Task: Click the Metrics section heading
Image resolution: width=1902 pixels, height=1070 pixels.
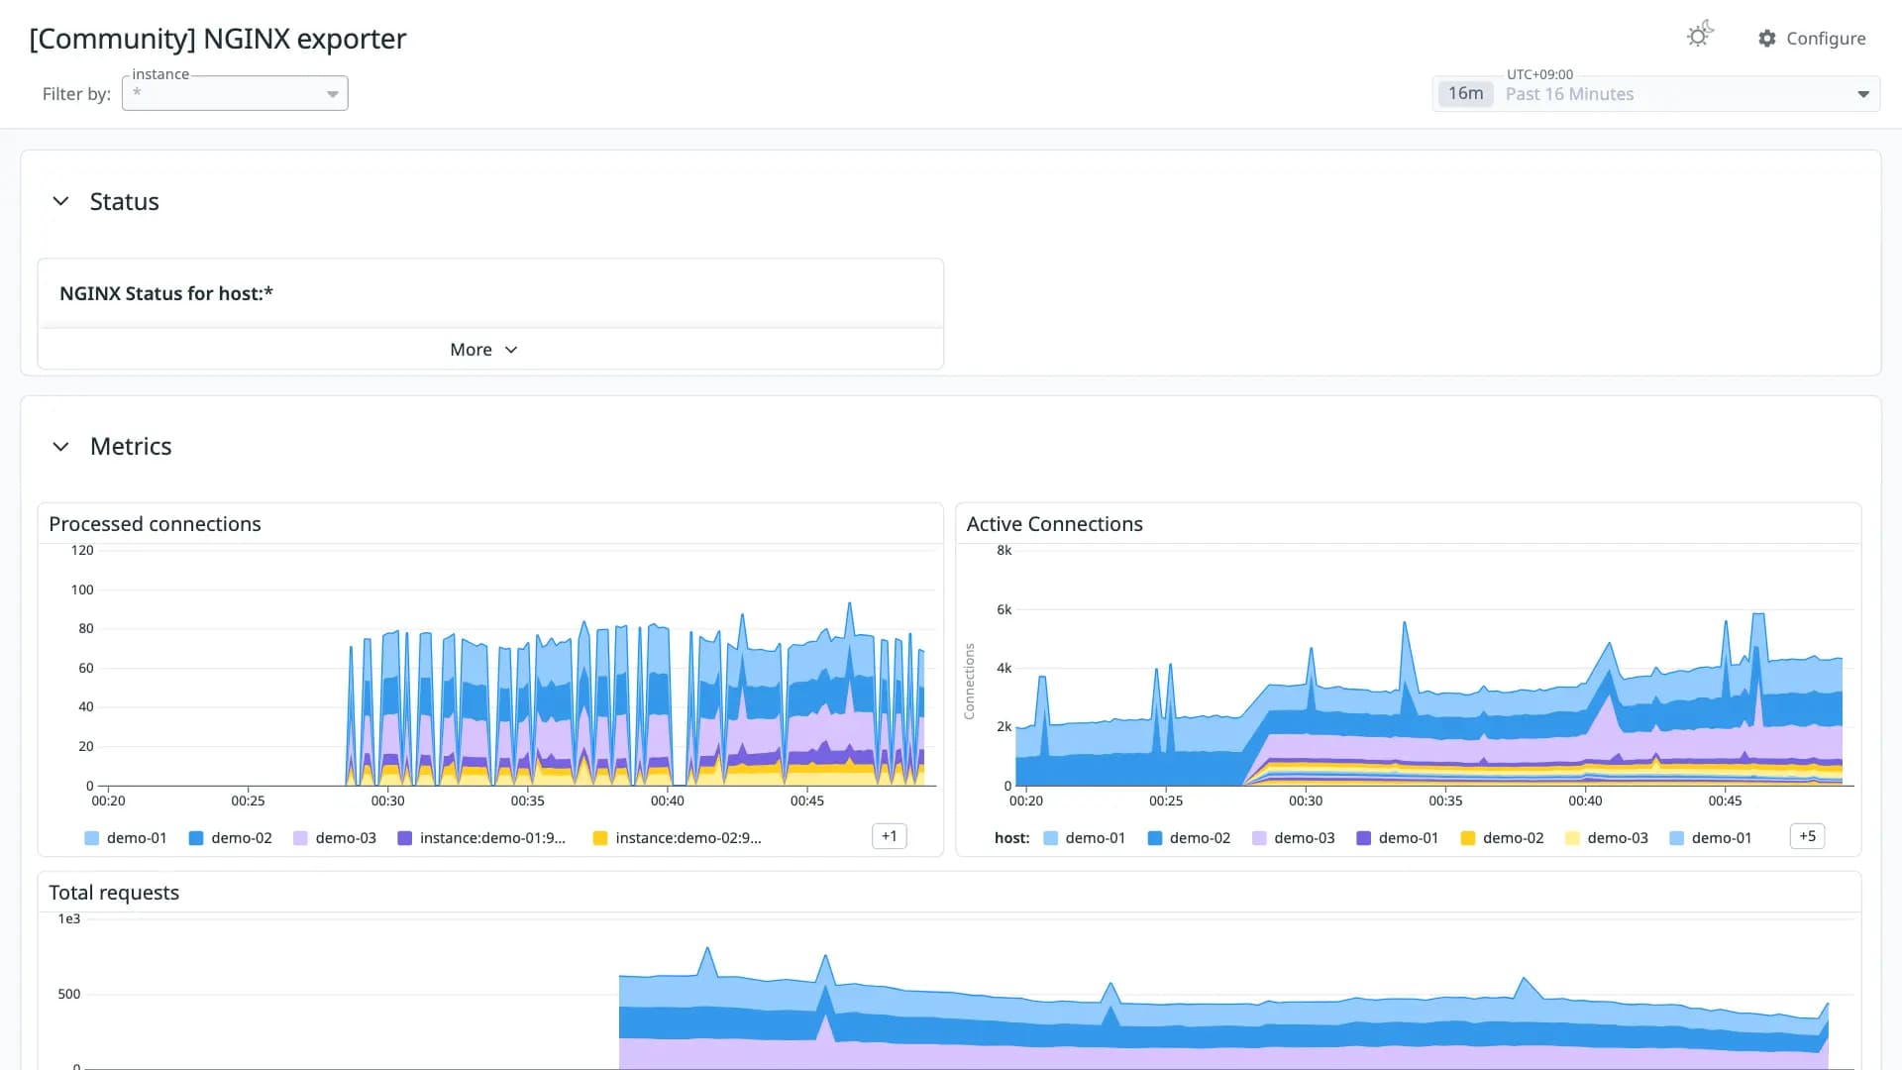Action: click(131, 447)
